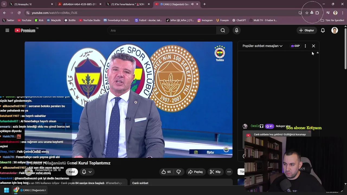
Task: Open the Chrome extensions puzzle icon
Action: (x=317, y=13)
